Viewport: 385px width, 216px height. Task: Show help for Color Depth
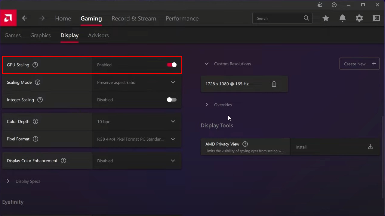[35, 121]
